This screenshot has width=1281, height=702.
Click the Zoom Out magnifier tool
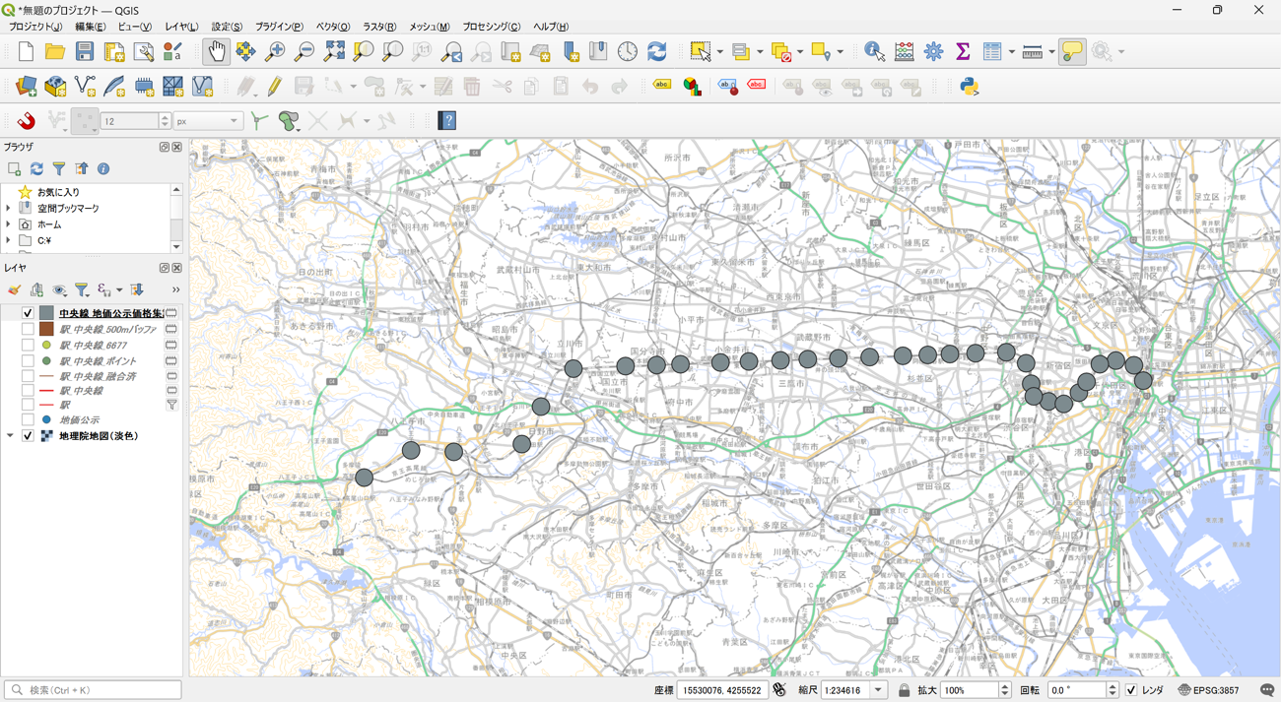click(x=304, y=51)
